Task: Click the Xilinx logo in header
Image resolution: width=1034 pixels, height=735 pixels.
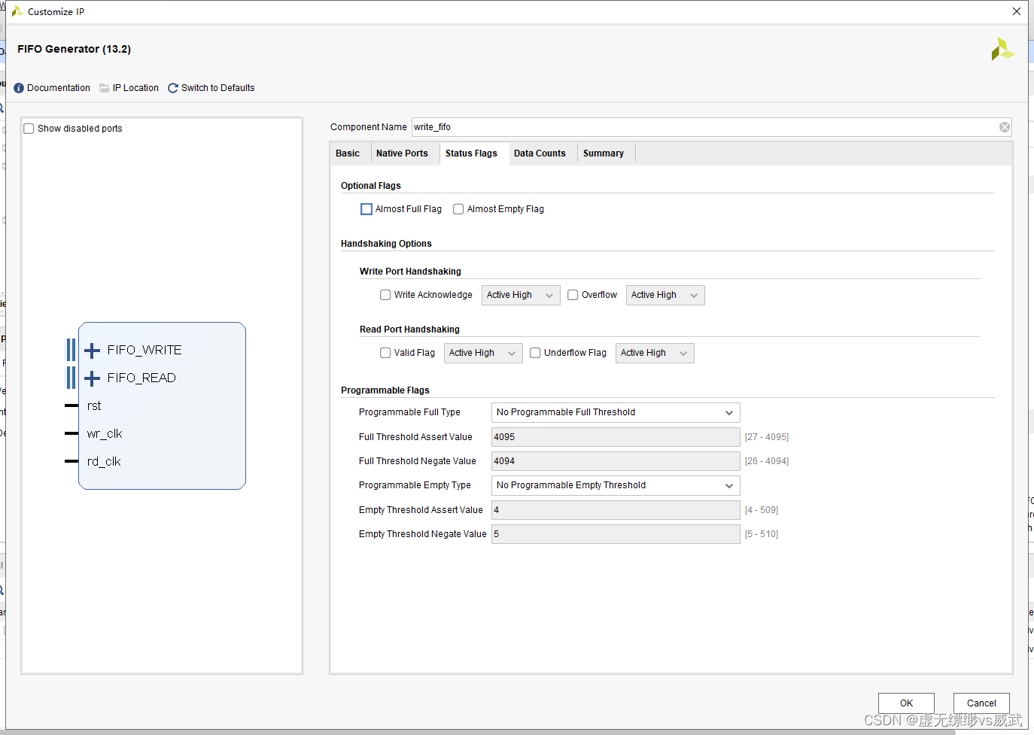Action: (1002, 50)
